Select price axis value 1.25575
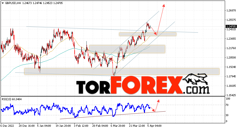The width and height of the screenshot is (238, 129). [231, 20]
